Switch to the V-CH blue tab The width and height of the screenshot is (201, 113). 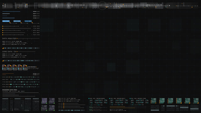tap(28, 21)
